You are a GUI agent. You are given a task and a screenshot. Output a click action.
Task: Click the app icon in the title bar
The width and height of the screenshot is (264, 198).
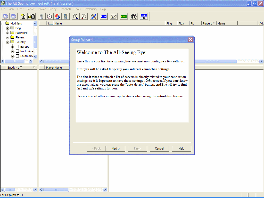point(3,3)
